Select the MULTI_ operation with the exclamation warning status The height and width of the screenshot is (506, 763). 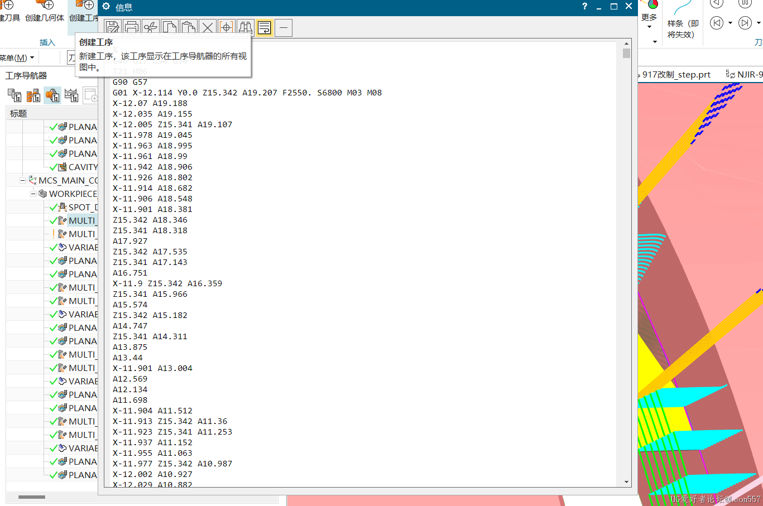tap(81, 234)
